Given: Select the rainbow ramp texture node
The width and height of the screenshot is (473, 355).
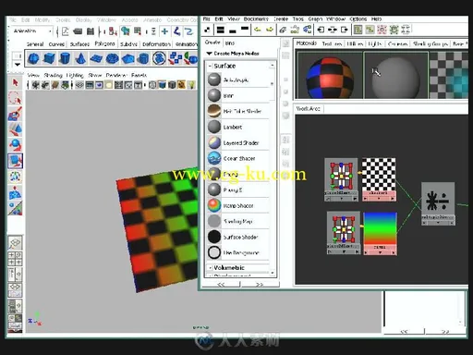Looking at the screenshot, I should (380, 233).
